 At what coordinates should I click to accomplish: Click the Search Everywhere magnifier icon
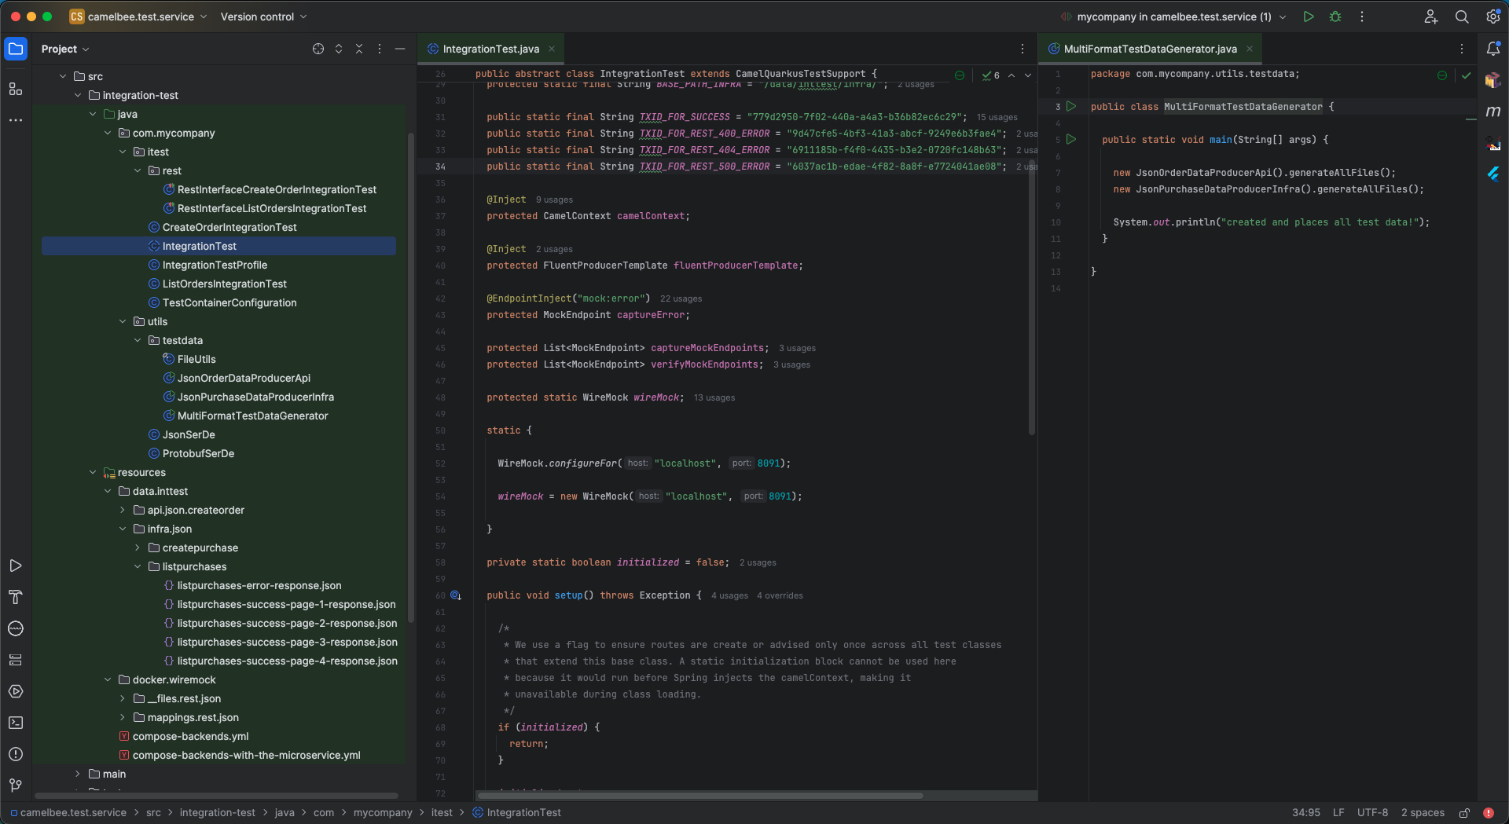(1462, 16)
